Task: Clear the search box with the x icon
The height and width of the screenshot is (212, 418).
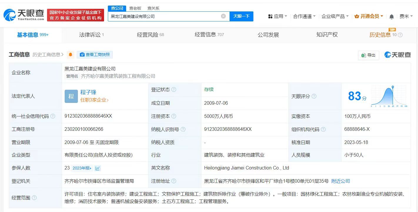Action: (x=223, y=16)
